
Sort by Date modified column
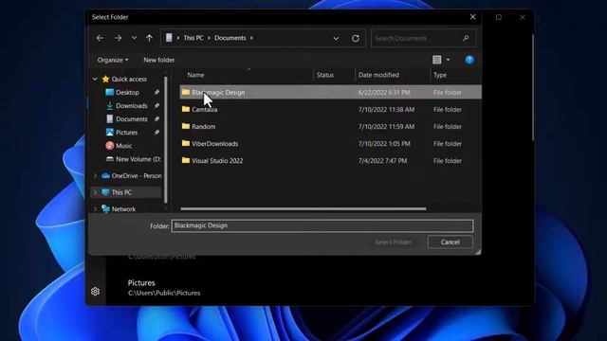[378, 75]
